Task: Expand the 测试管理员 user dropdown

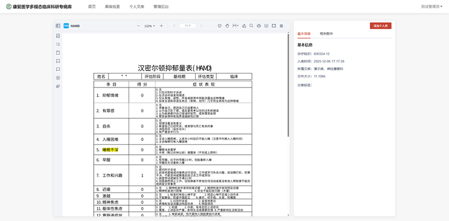Action: click(x=432, y=7)
